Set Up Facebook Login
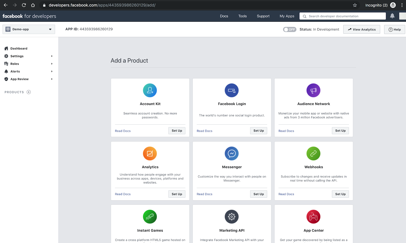This screenshot has height=243, width=406. click(x=259, y=131)
